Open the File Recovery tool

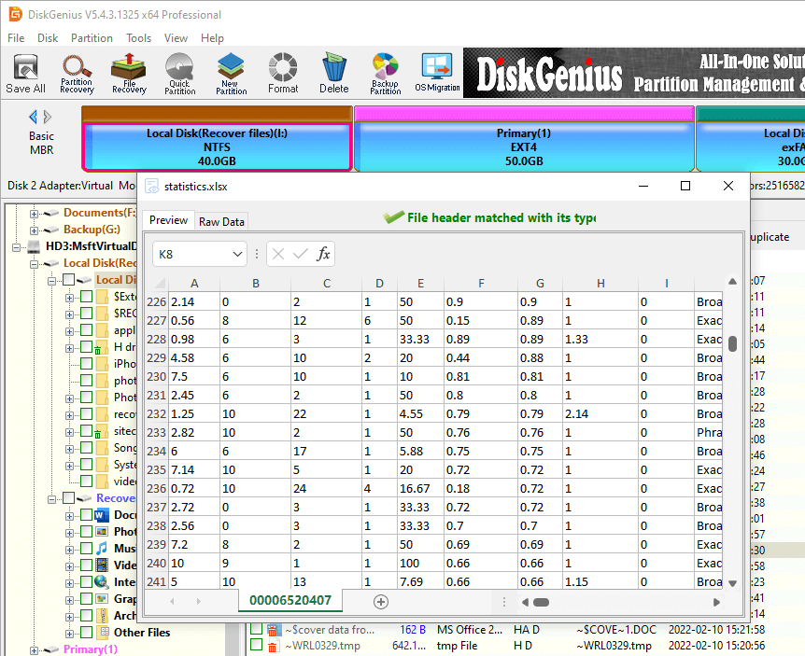point(128,72)
